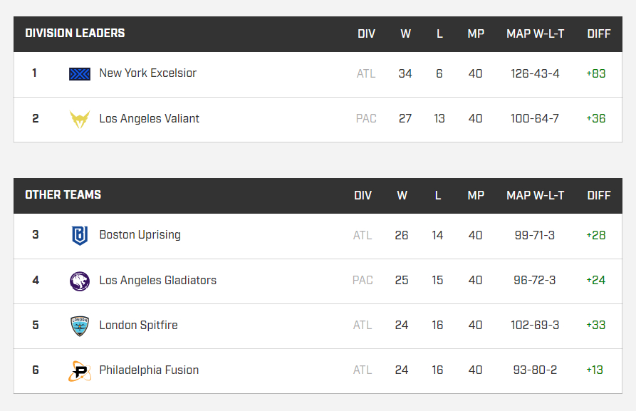Click the New York Excelsior team logo
636x411 pixels.
pyautogui.click(x=80, y=74)
